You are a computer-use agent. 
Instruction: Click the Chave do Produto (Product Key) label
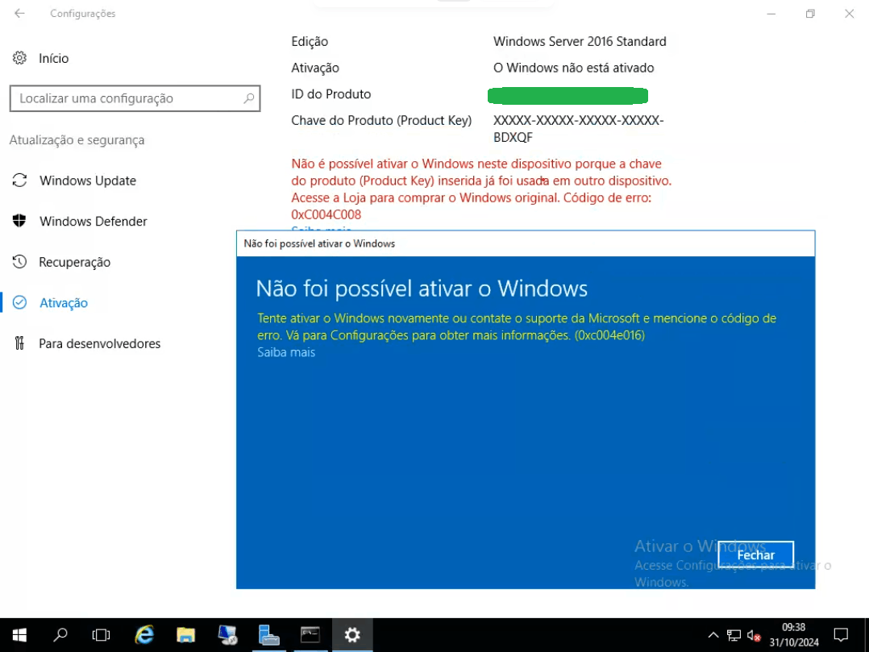(x=381, y=120)
